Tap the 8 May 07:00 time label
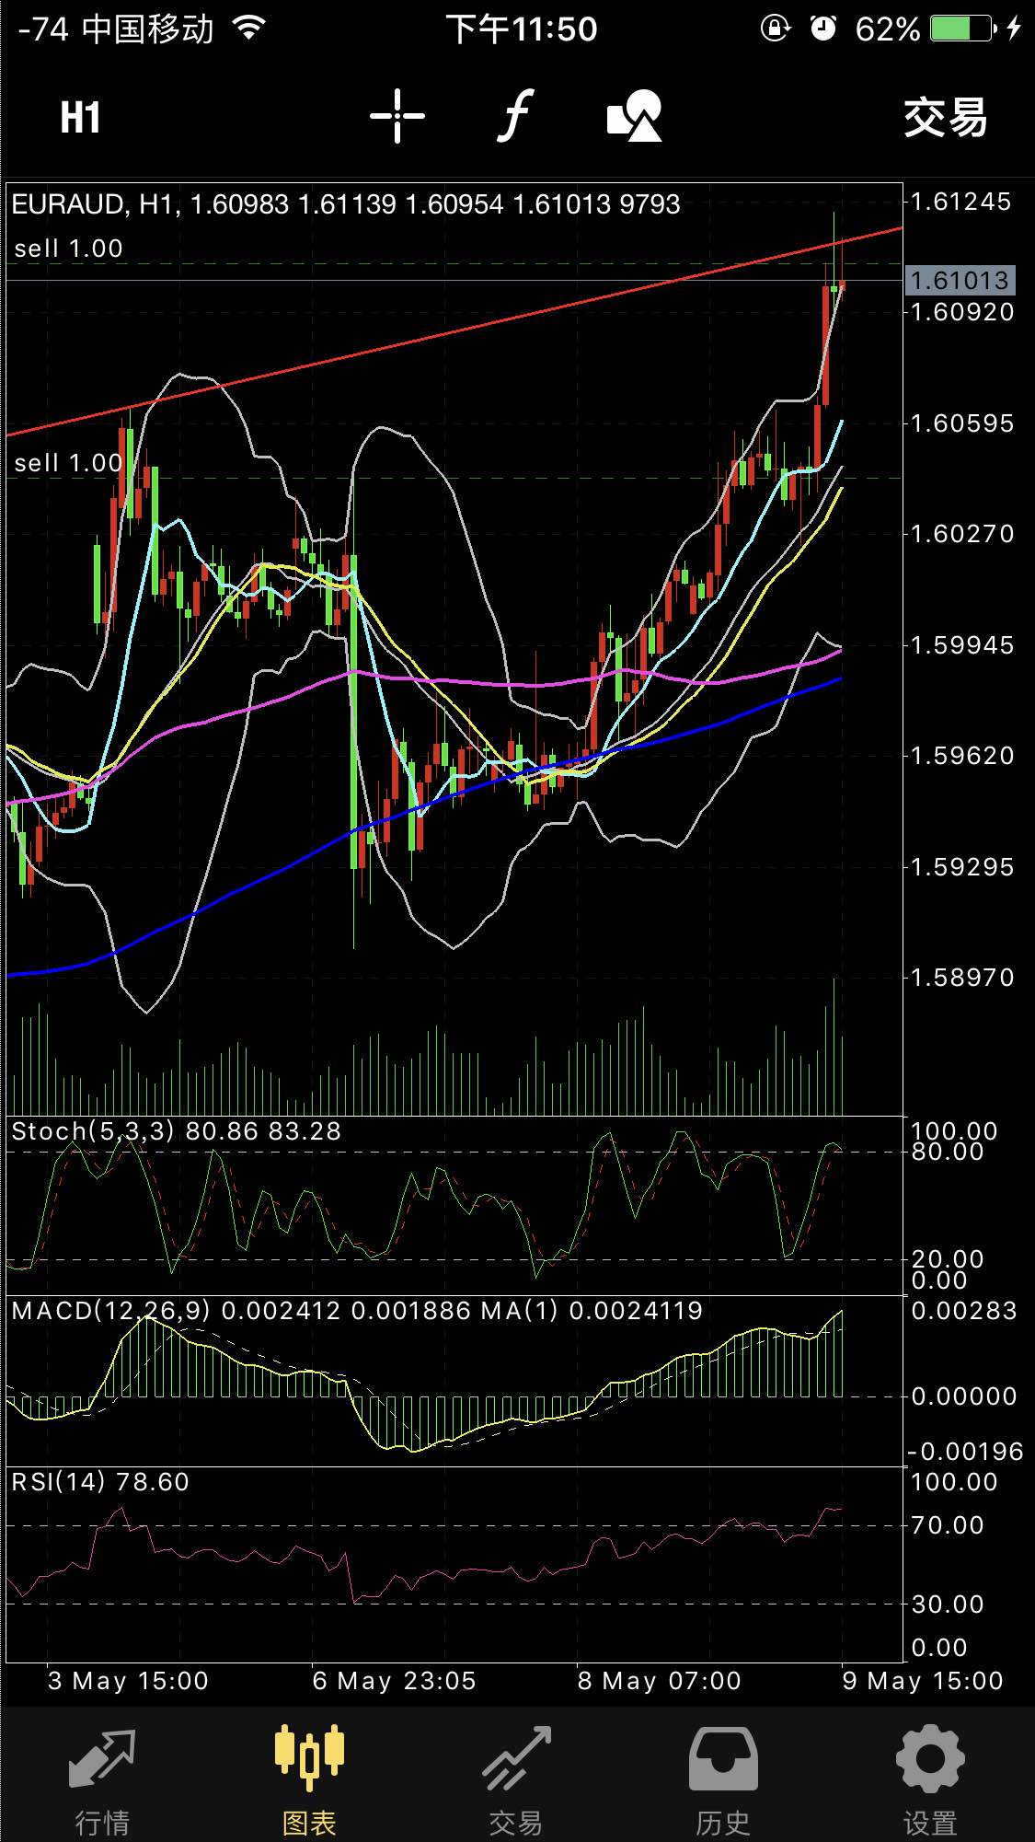The width and height of the screenshot is (1035, 1842). tap(659, 1681)
